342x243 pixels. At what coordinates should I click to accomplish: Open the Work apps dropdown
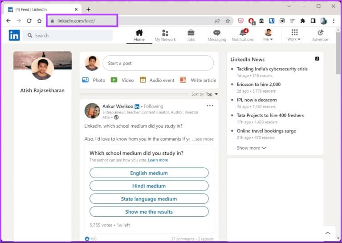(294, 35)
